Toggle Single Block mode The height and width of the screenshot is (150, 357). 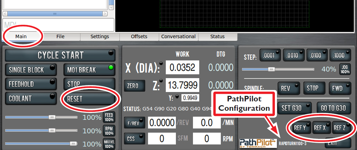point(31,70)
